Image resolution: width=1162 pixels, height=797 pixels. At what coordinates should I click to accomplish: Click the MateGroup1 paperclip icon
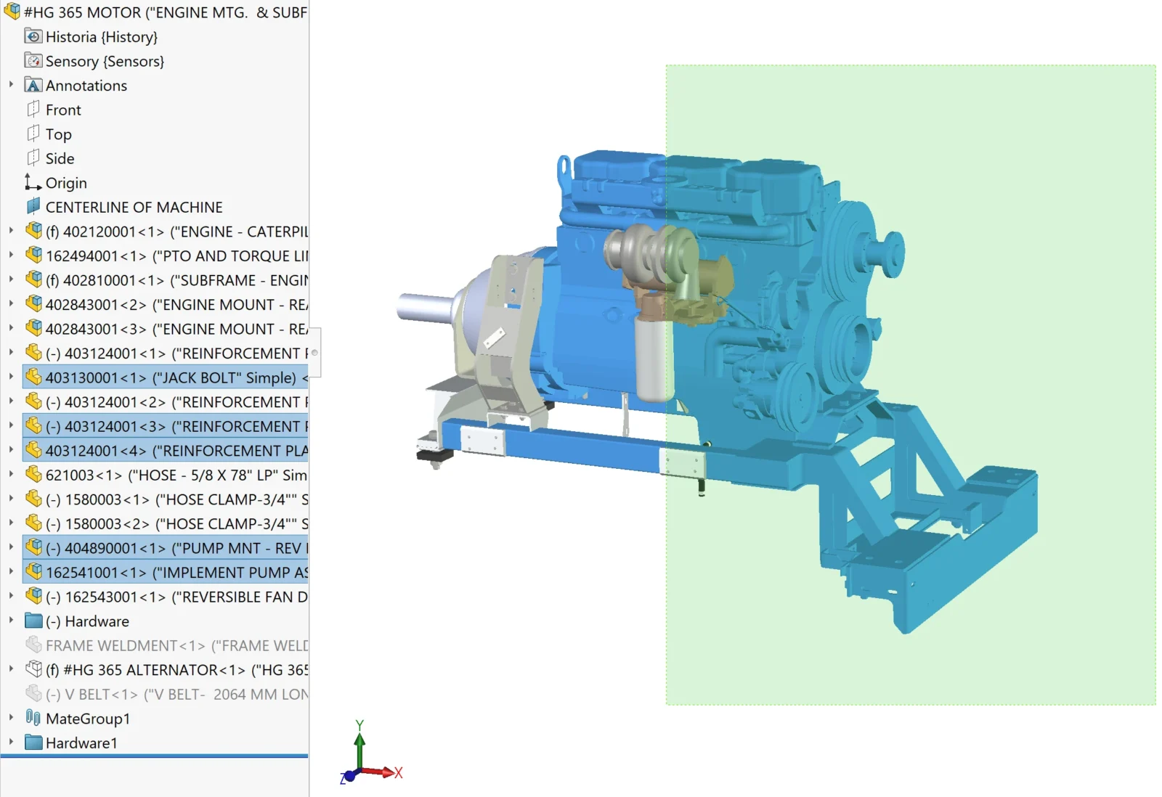coord(33,718)
